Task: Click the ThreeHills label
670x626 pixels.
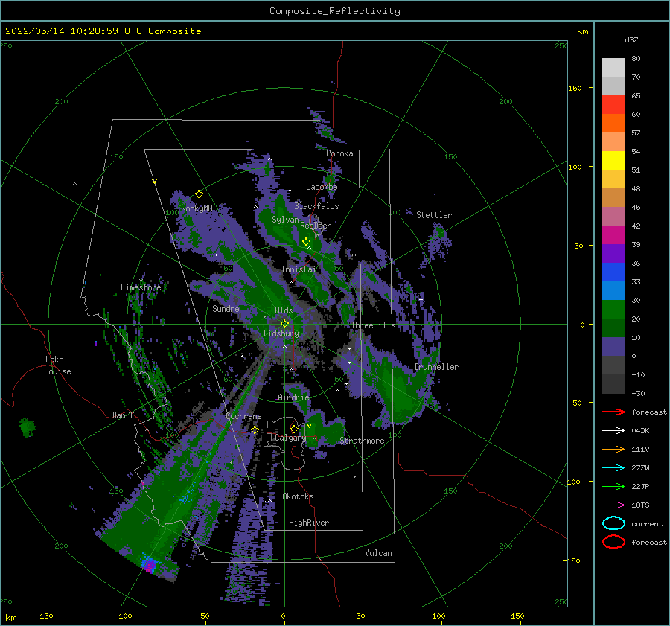Action: click(x=373, y=325)
